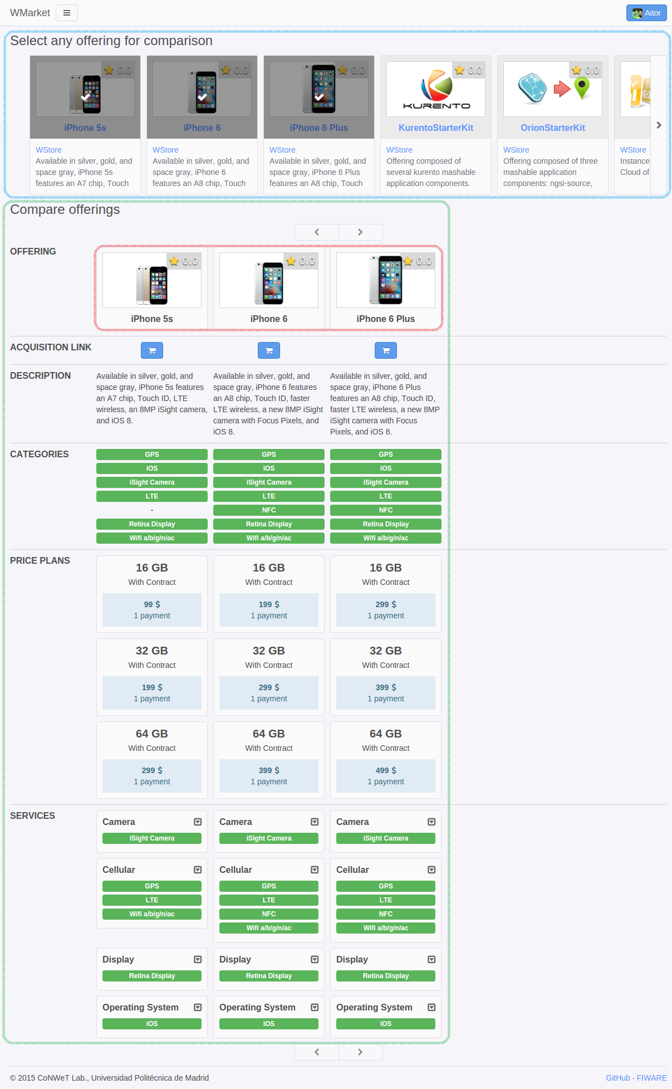Deselect the iPhone 6 offering card

point(202,97)
